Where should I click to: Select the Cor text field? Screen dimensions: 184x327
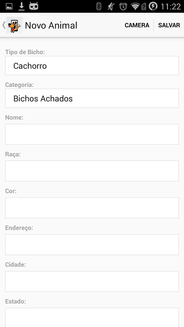pyautogui.click(x=92, y=208)
